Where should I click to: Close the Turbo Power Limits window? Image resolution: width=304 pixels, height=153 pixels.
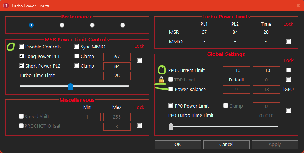297,6
